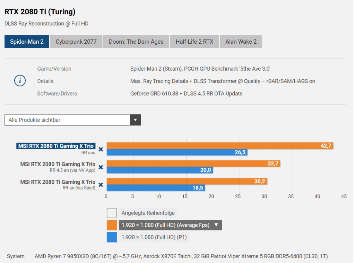The width and height of the screenshot is (355, 263).
Task: Show the Half-Life 2 RTX tab
Action: pos(194,42)
